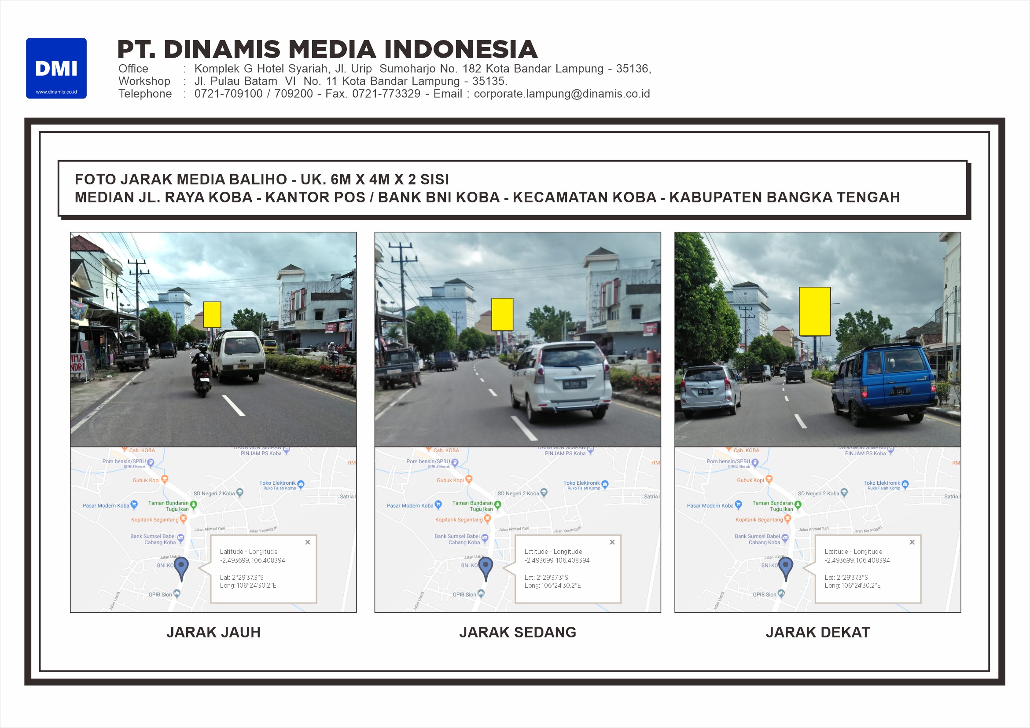Click the Toko Elektronik pin in Jarak Dekat map
The image size is (1030, 728).
click(905, 484)
